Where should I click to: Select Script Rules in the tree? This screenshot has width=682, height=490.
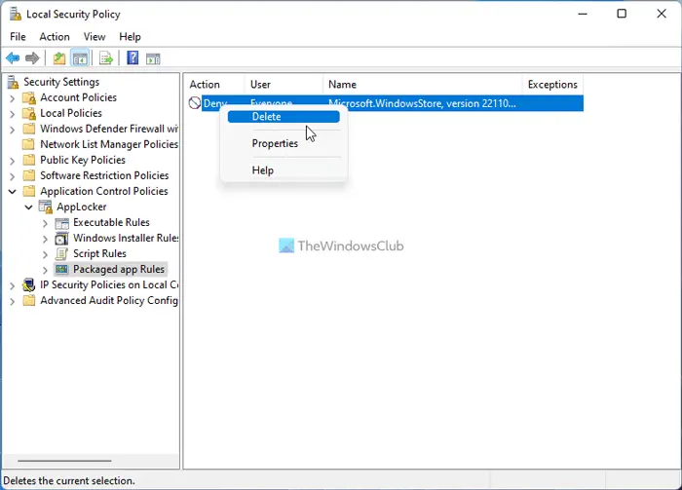tap(99, 253)
